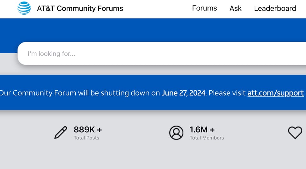Image resolution: width=306 pixels, height=169 pixels.
Task: Go to the Leaderboard page
Action: click(275, 8)
